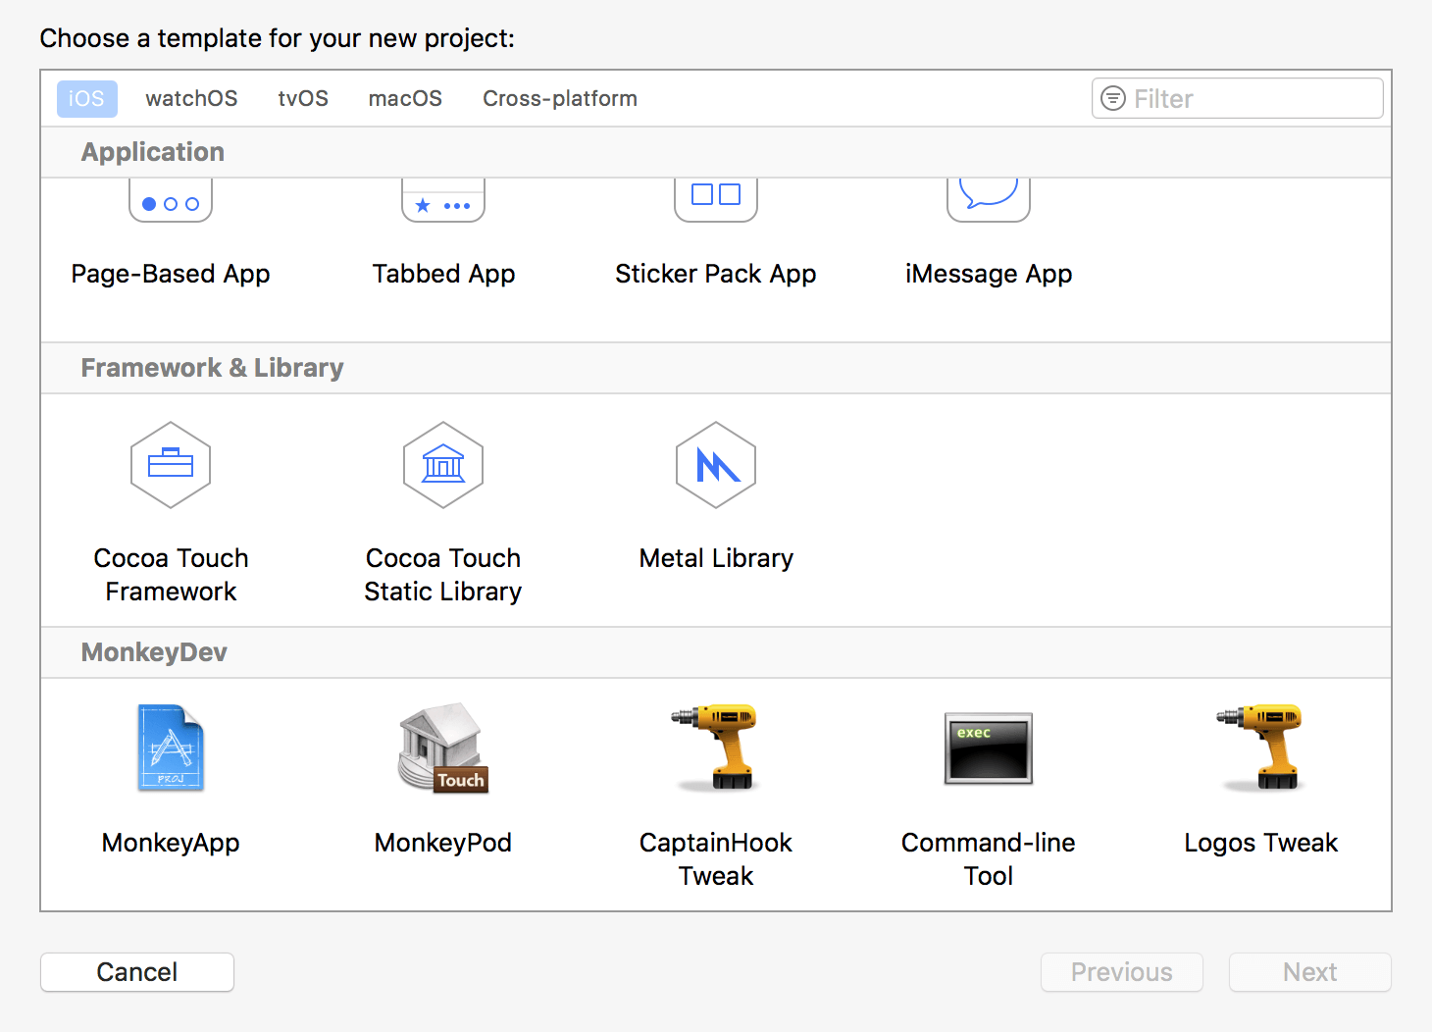Viewport: 1432px width, 1032px height.
Task: Choose the Metal Library hexagon icon
Action: point(716,465)
